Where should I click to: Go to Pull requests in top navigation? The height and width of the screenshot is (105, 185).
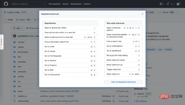coord(54,4)
